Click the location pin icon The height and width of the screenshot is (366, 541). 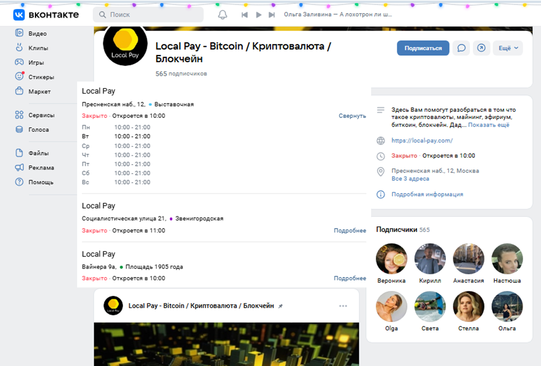tap(380, 171)
